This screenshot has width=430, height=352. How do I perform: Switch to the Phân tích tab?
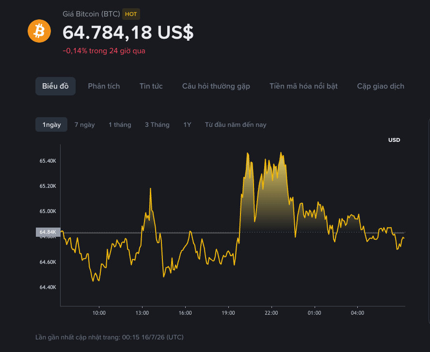click(x=104, y=86)
